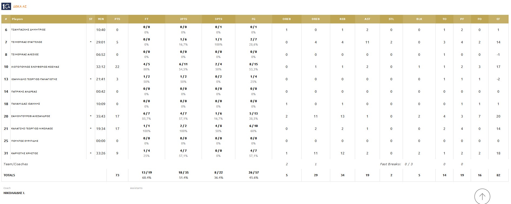Sort table by Players column header
The image size is (511, 204).
[17, 19]
